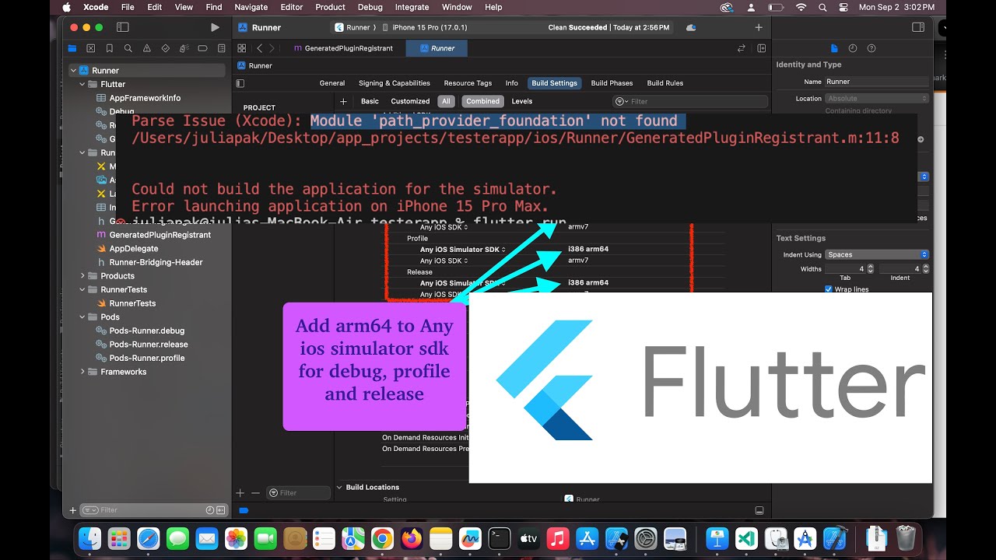The width and height of the screenshot is (996, 560).
Task: Toggle the navigator sidebar visibility
Action: coord(122,27)
